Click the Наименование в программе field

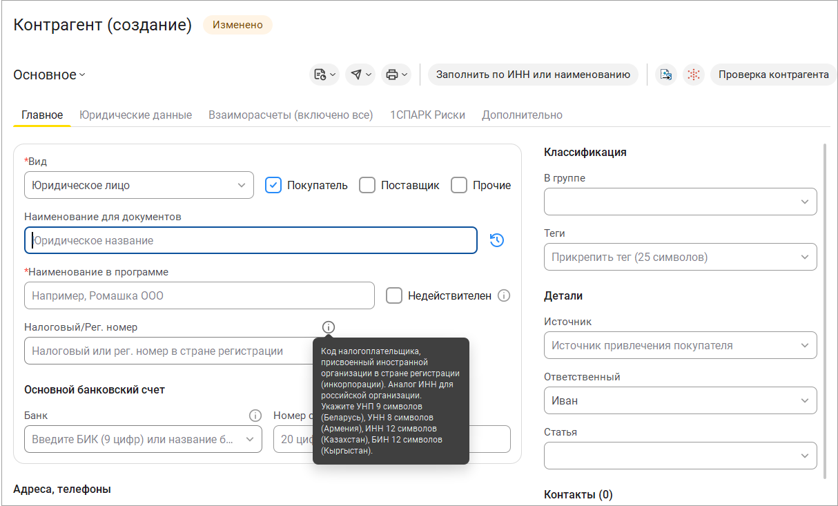(x=199, y=295)
